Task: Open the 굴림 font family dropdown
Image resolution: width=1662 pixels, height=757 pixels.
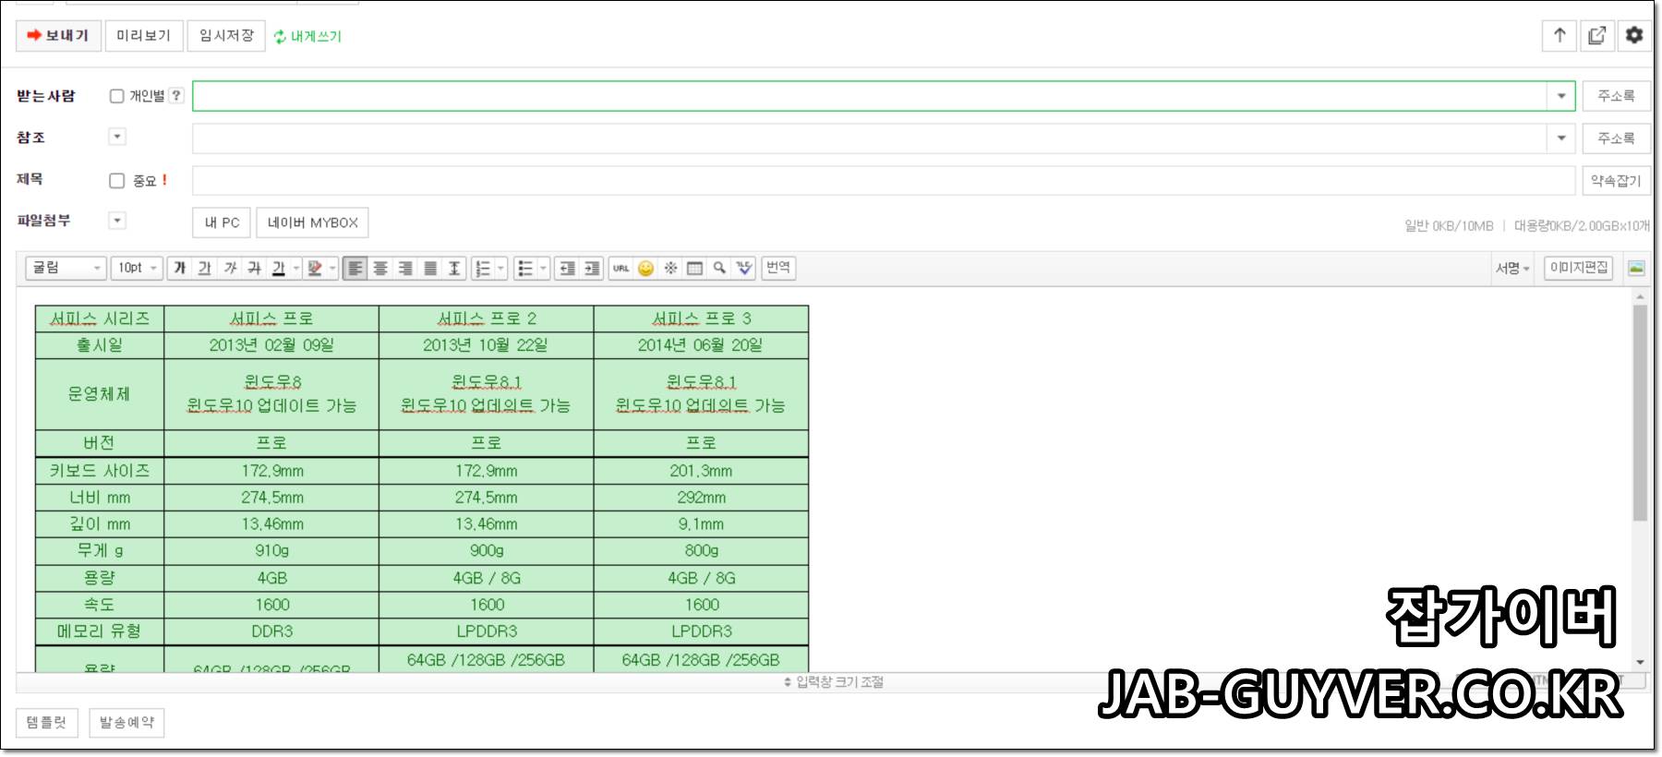Action: 66,268
